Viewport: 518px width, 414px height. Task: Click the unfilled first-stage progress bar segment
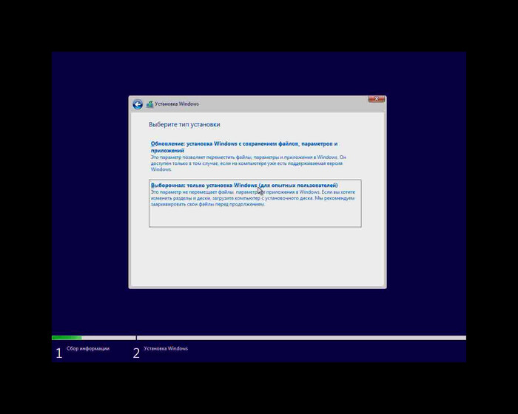point(108,338)
